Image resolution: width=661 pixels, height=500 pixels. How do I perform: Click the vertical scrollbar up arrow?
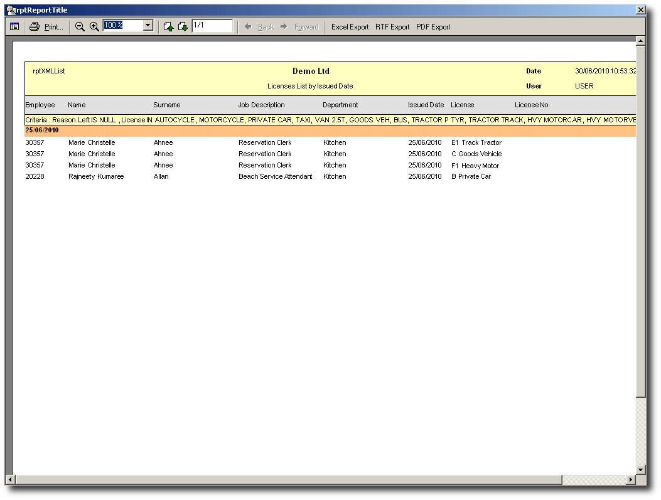click(640, 41)
